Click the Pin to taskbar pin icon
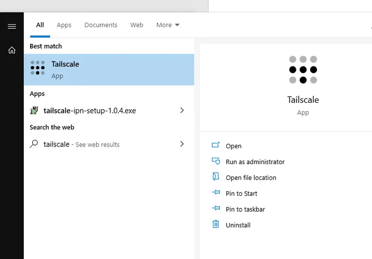 (x=216, y=208)
